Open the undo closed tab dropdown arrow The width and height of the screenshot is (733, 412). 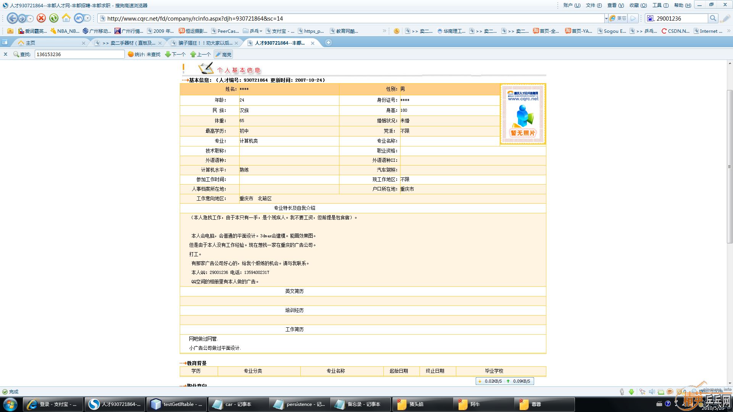coord(88,18)
